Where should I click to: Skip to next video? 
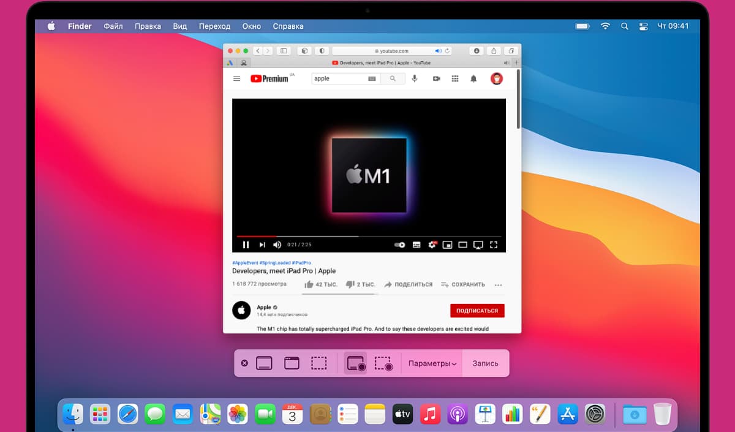coord(262,244)
